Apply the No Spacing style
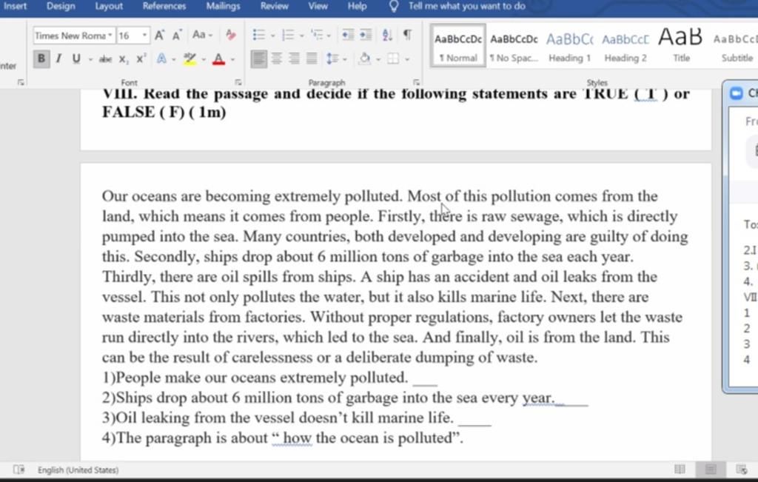 point(514,47)
